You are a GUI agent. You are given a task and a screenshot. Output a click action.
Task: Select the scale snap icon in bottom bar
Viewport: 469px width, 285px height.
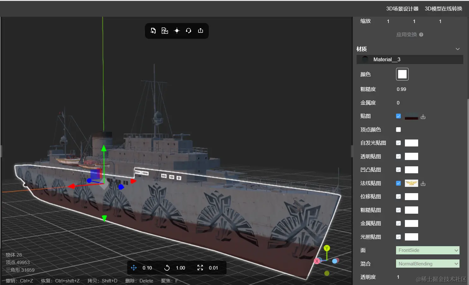[200, 268]
